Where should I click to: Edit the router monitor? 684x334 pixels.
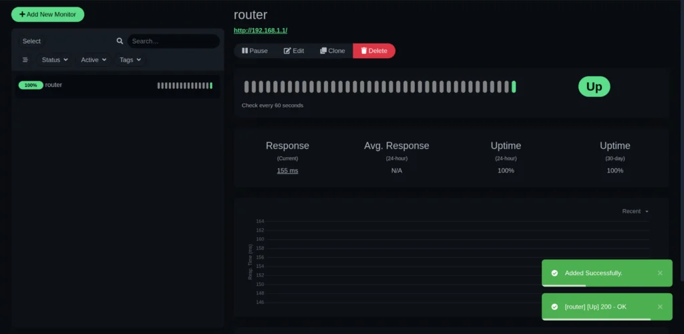294,51
